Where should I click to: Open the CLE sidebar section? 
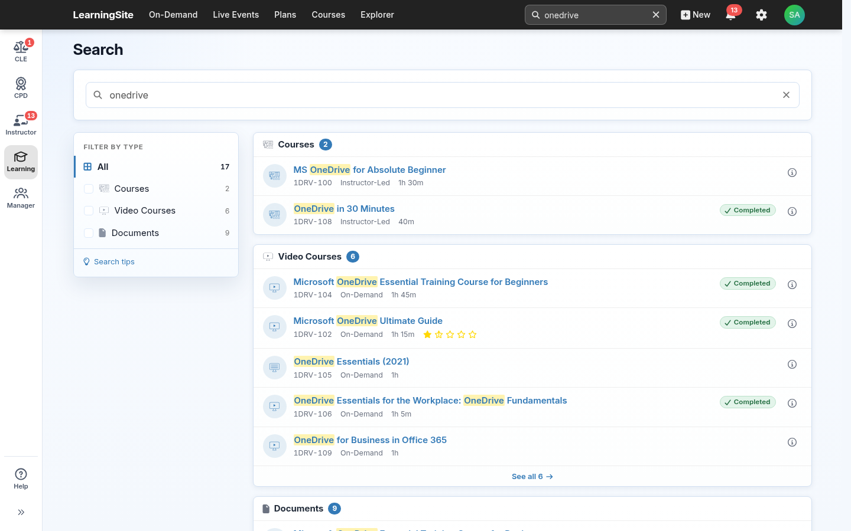(x=21, y=51)
